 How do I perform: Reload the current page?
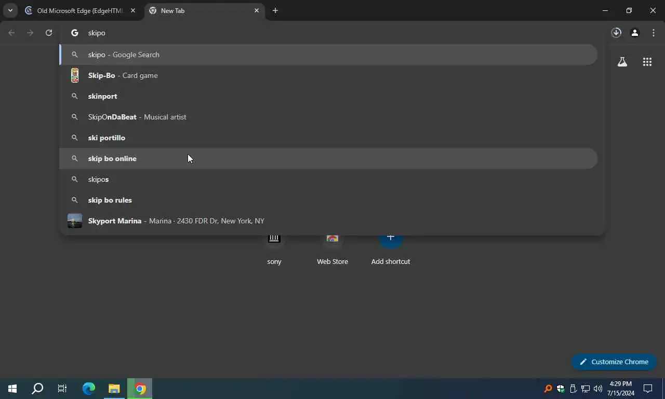tap(49, 33)
